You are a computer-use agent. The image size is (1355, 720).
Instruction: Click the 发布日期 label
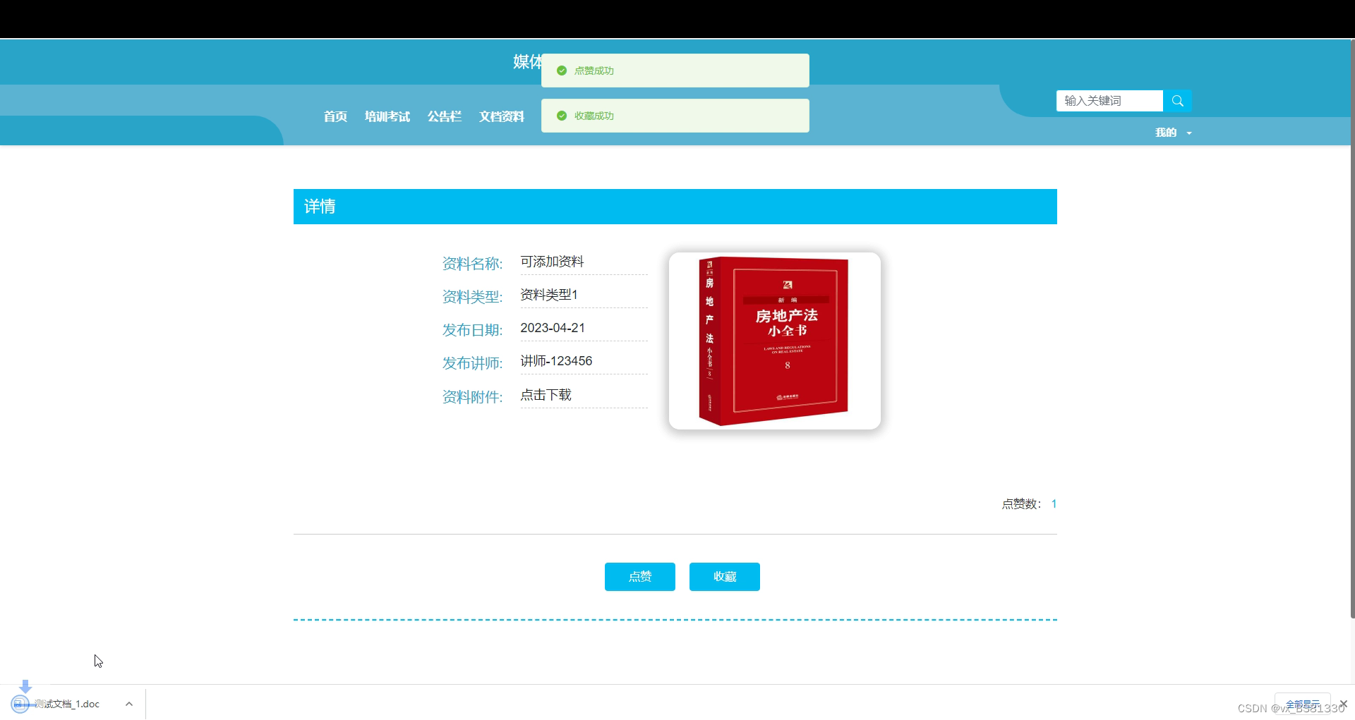coord(472,330)
